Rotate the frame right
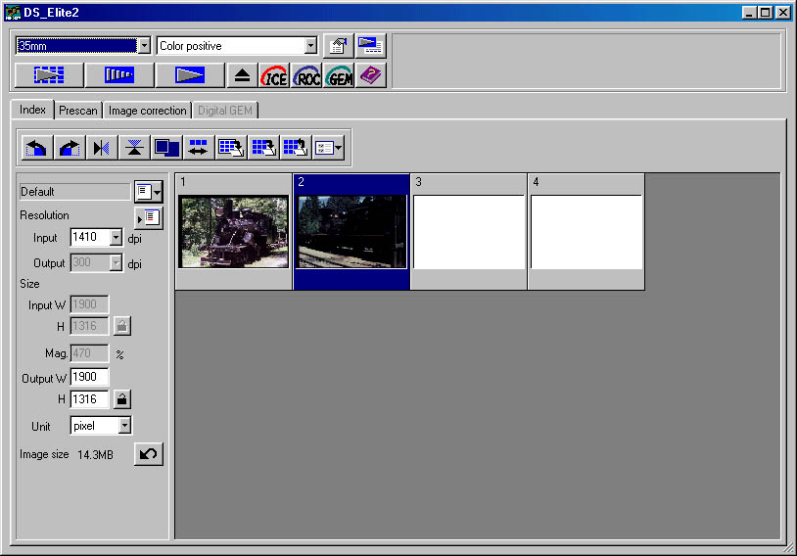The width and height of the screenshot is (797, 556). [70, 148]
